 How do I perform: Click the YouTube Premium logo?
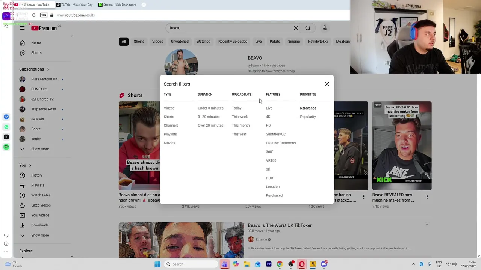point(44,28)
